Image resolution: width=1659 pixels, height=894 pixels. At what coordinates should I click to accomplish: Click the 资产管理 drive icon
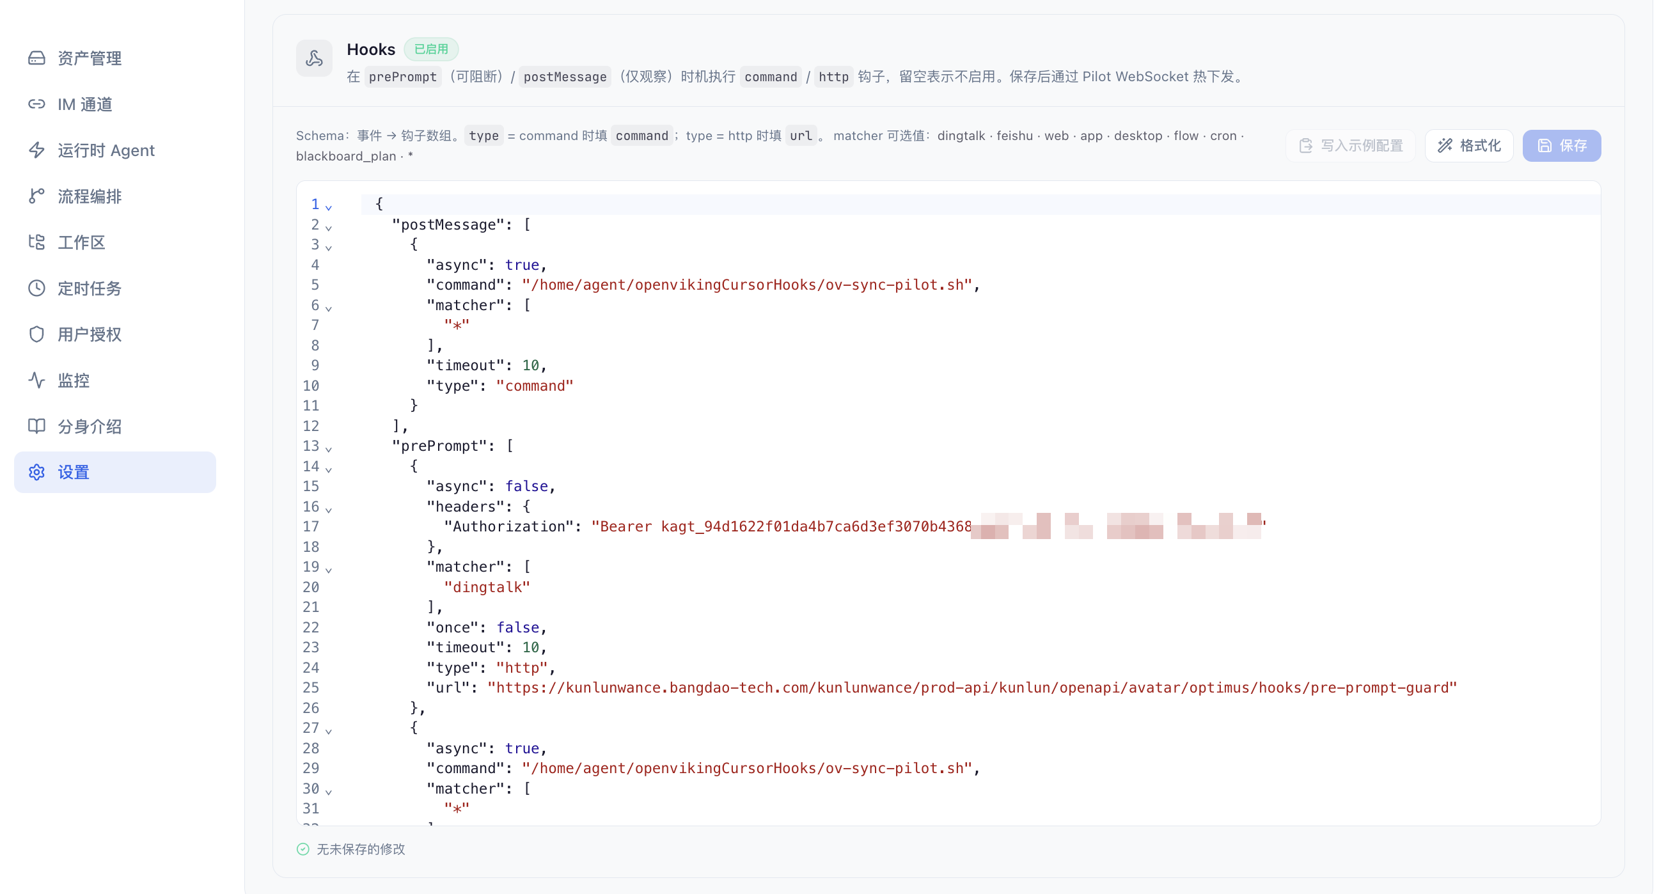36,58
